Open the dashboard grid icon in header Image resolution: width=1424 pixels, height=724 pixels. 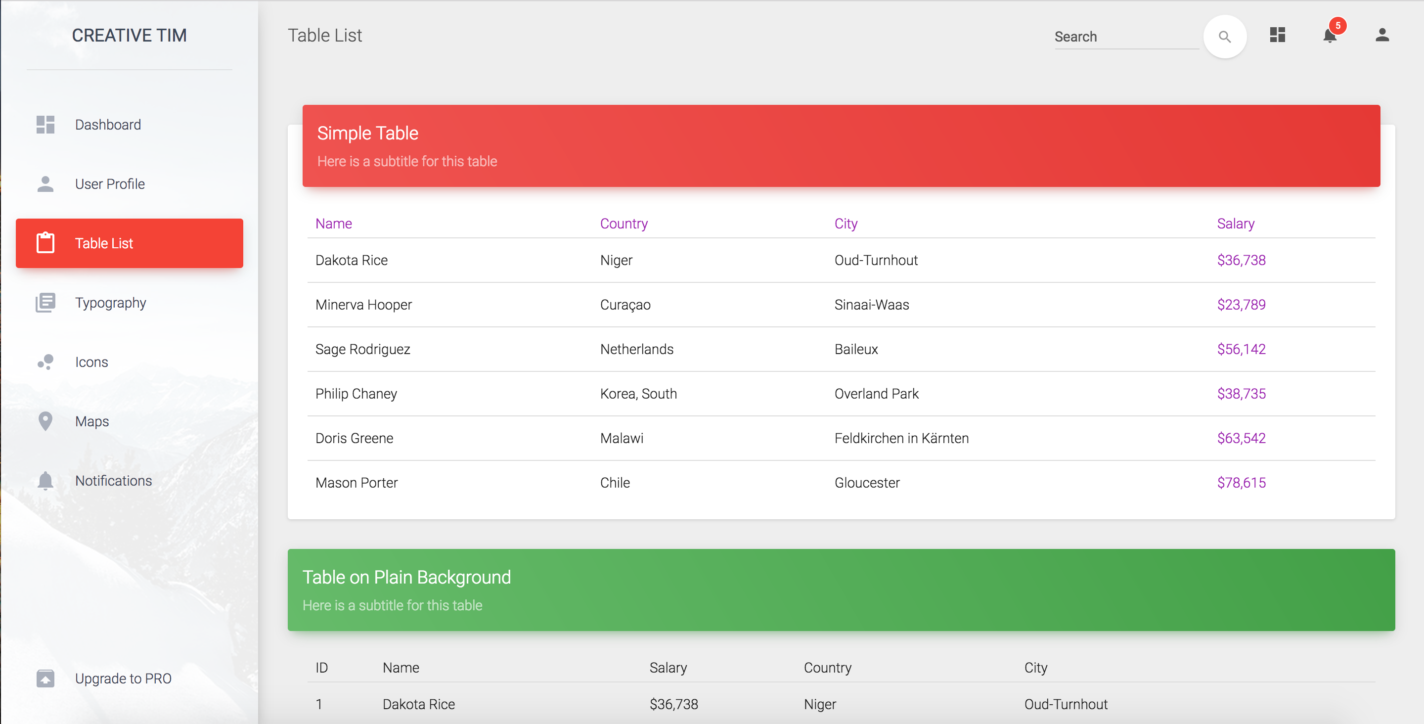(1277, 36)
